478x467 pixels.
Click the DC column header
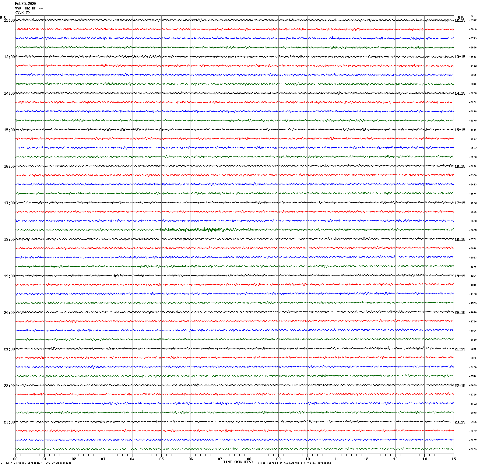(472, 16)
